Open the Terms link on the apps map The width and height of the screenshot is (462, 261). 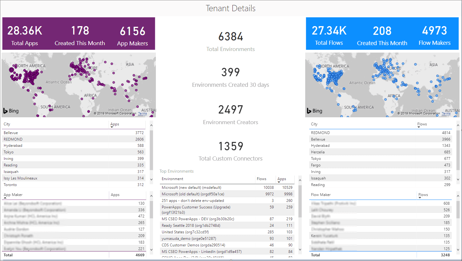click(142, 114)
